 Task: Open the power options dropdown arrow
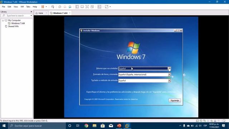[46, 7]
